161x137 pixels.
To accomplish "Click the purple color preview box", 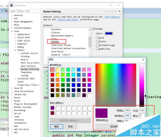I will click(x=101, y=113).
